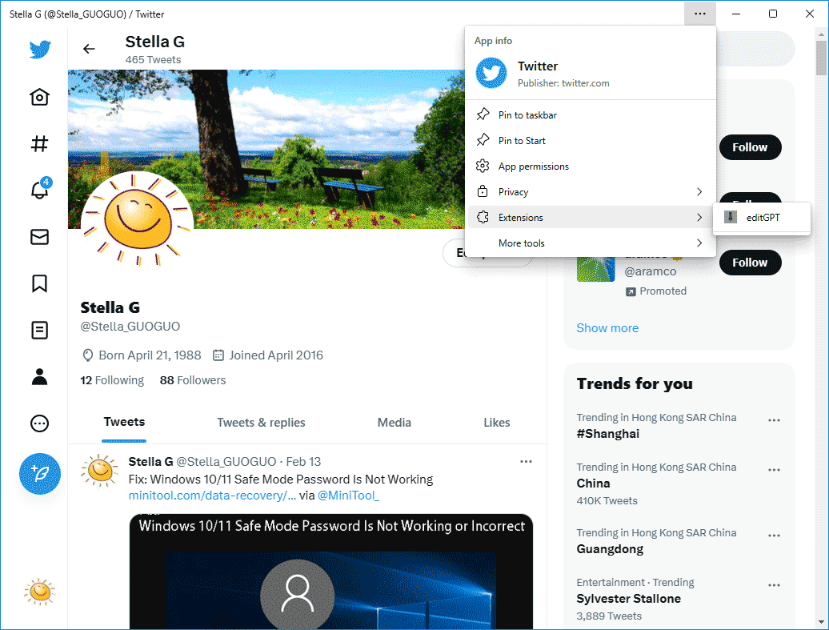Click the lock icon beside Privacy
The width and height of the screenshot is (829, 630).
click(483, 191)
